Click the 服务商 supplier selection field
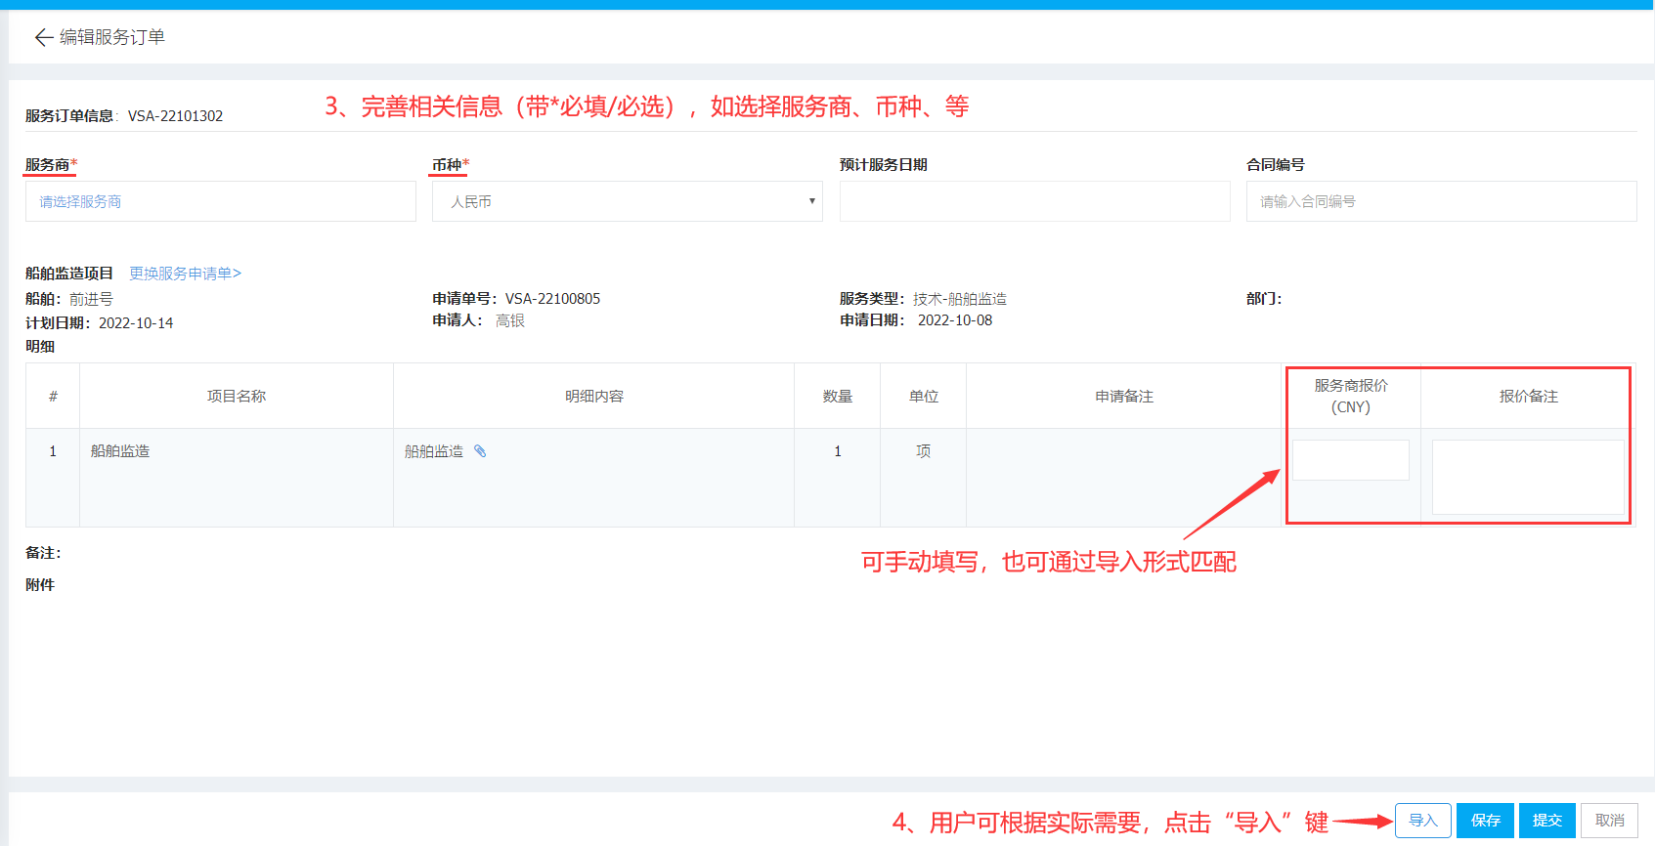Image resolution: width=1655 pixels, height=846 pixels. pyautogui.click(x=221, y=201)
